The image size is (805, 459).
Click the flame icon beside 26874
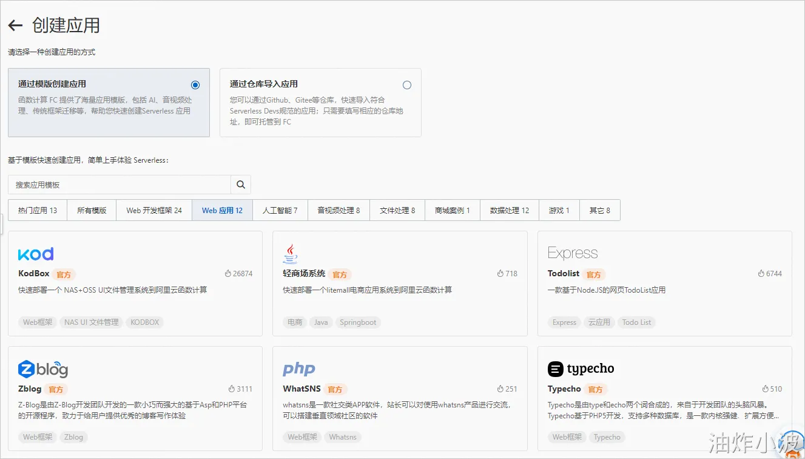tap(228, 274)
